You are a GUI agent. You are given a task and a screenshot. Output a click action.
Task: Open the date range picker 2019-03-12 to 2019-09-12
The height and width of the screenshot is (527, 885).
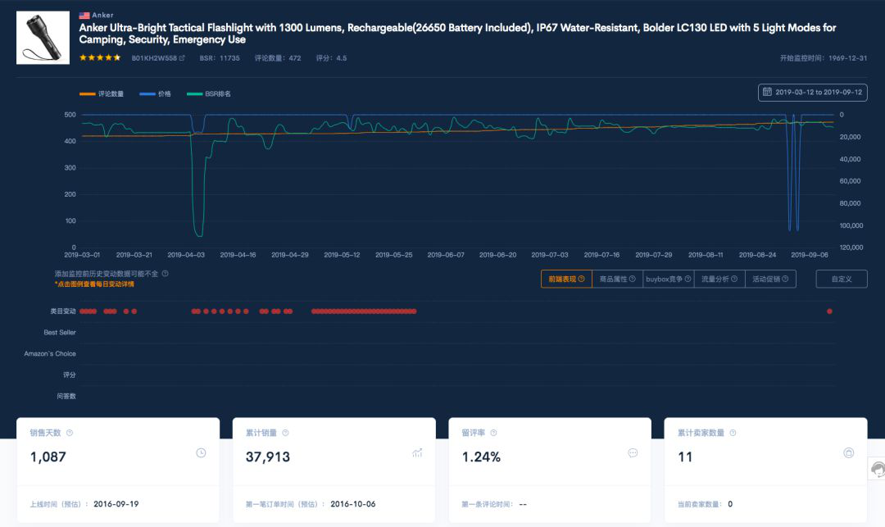[x=813, y=92]
